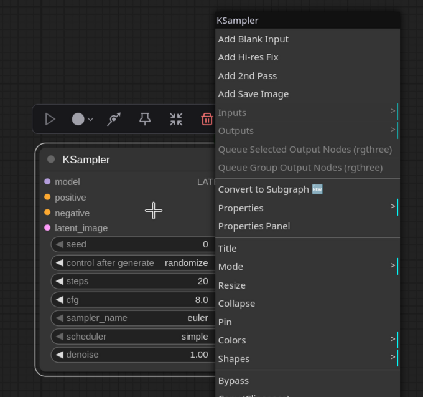The image size is (423, 397).
Task: Click previous arrow on control after generate
Action: pyautogui.click(x=60, y=262)
